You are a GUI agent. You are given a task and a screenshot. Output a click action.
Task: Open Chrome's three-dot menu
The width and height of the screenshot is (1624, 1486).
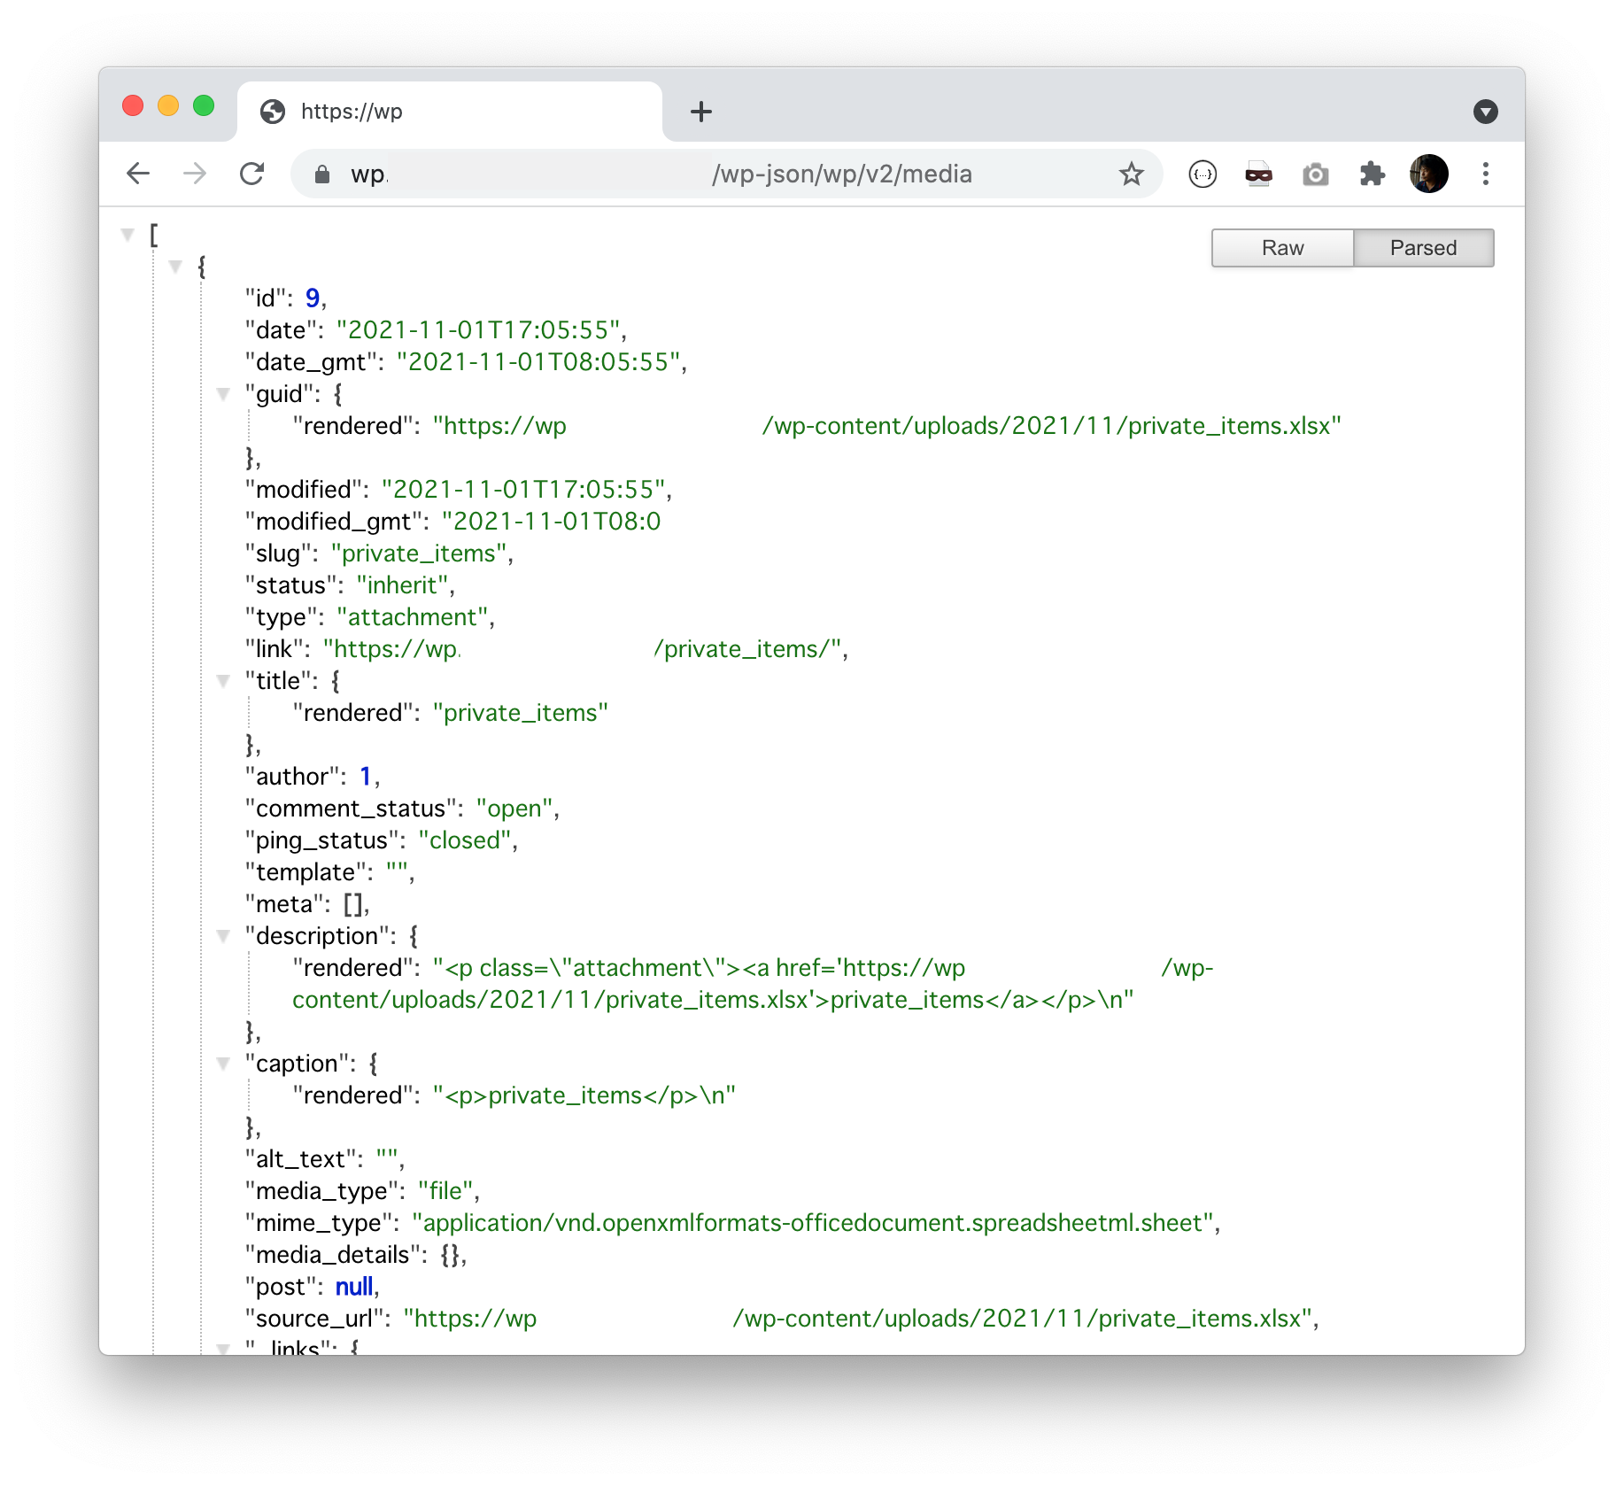click(x=1486, y=174)
